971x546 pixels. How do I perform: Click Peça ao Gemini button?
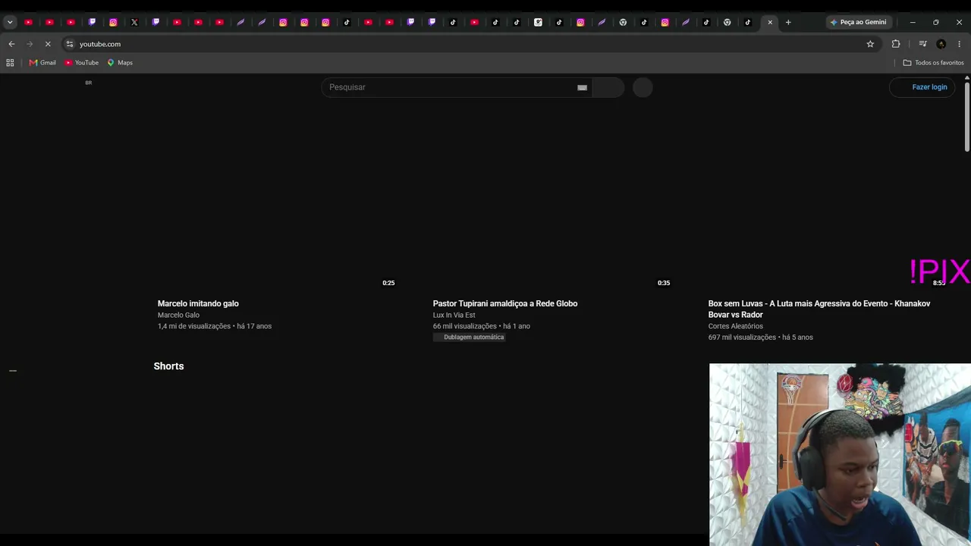click(858, 22)
